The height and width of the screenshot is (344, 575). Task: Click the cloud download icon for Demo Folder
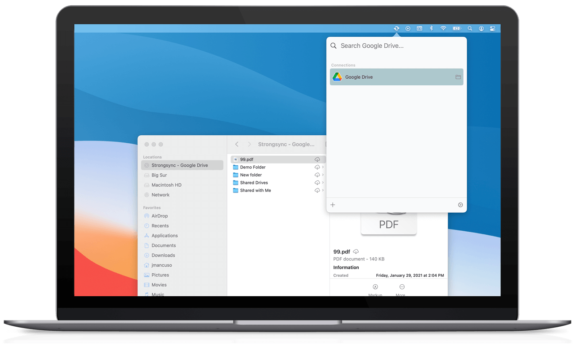point(317,167)
